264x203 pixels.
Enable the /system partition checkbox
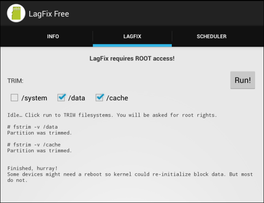[15, 98]
